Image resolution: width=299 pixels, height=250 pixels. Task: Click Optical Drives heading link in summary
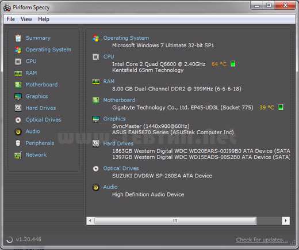tap(121, 168)
